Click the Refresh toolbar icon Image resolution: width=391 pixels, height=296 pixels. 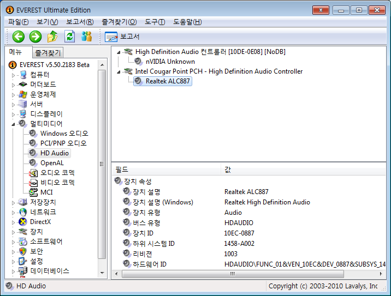69,37
